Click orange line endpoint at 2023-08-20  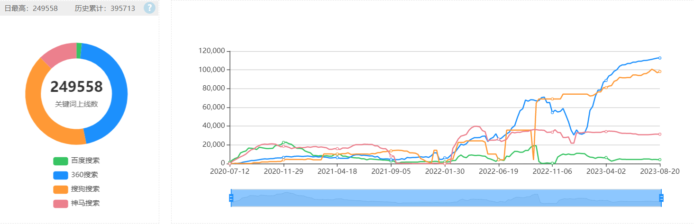pos(660,72)
